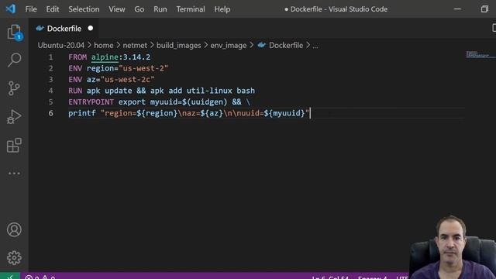The height and width of the screenshot is (279, 496).
Task: Click Ubuntu-20.04 breadcrumb segment
Action: [x=61, y=45]
